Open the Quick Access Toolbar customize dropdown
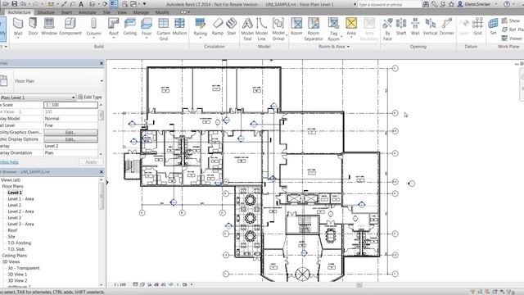The height and width of the screenshot is (295, 524). pos(144,4)
